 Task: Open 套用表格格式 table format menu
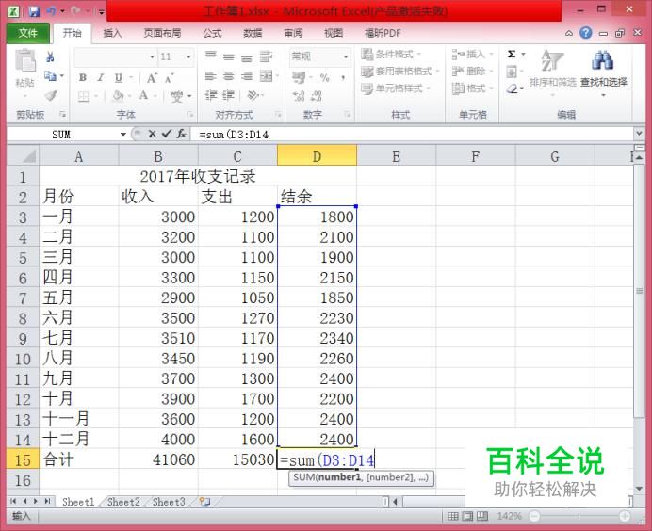click(x=400, y=71)
